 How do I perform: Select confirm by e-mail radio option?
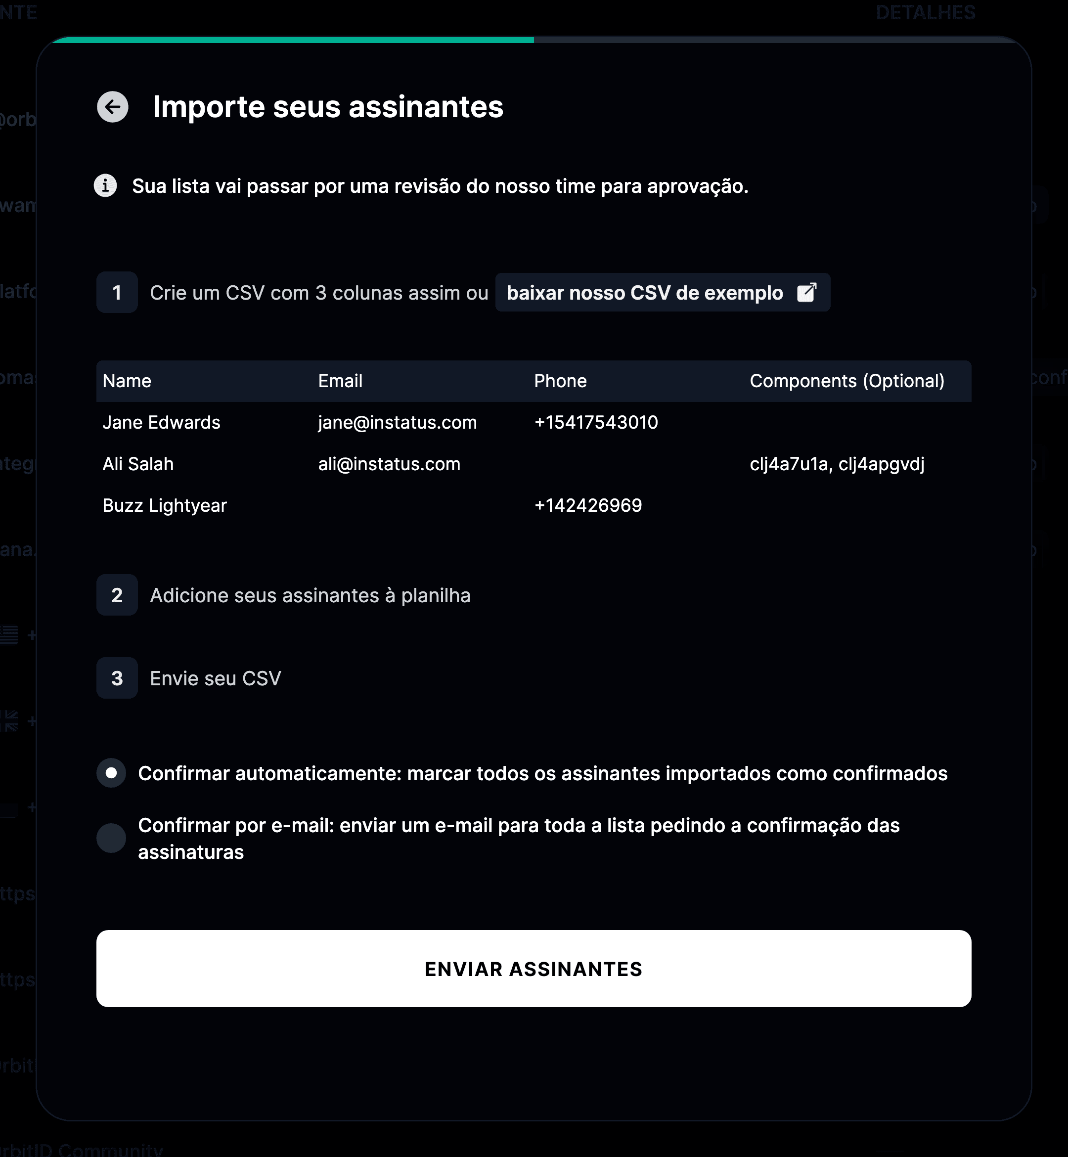[112, 839]
